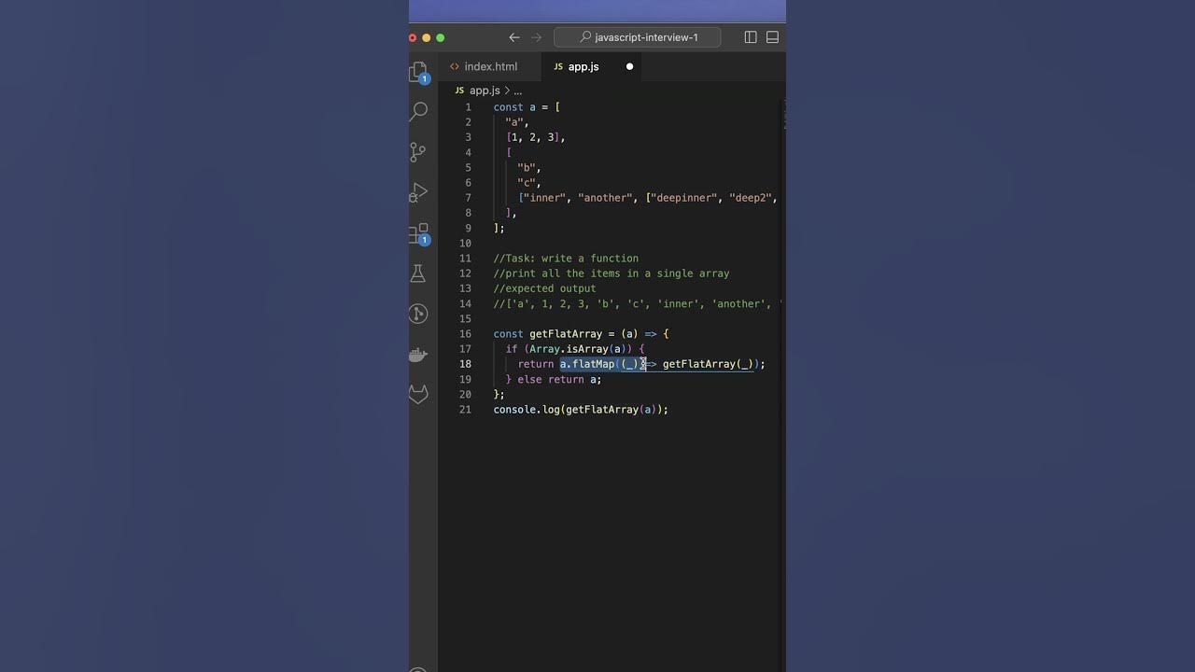This screenshot has height=672, width=1195.
Task: Go back with the left arrow
Action: point(513,37)
